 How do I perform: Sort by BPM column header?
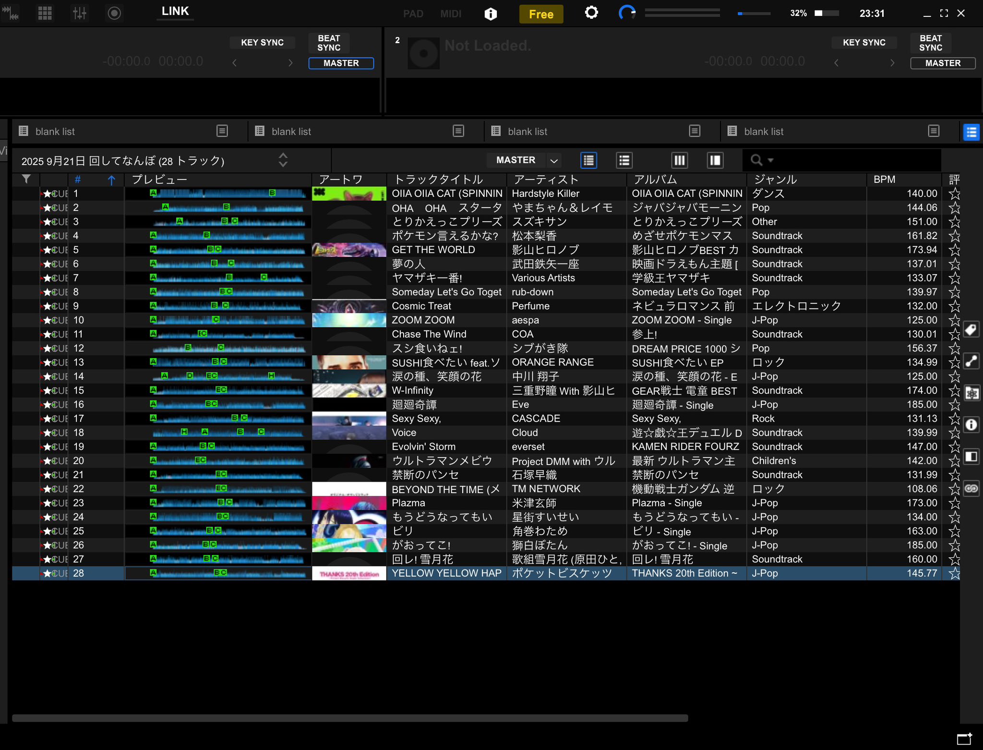(x=884, y=180)
